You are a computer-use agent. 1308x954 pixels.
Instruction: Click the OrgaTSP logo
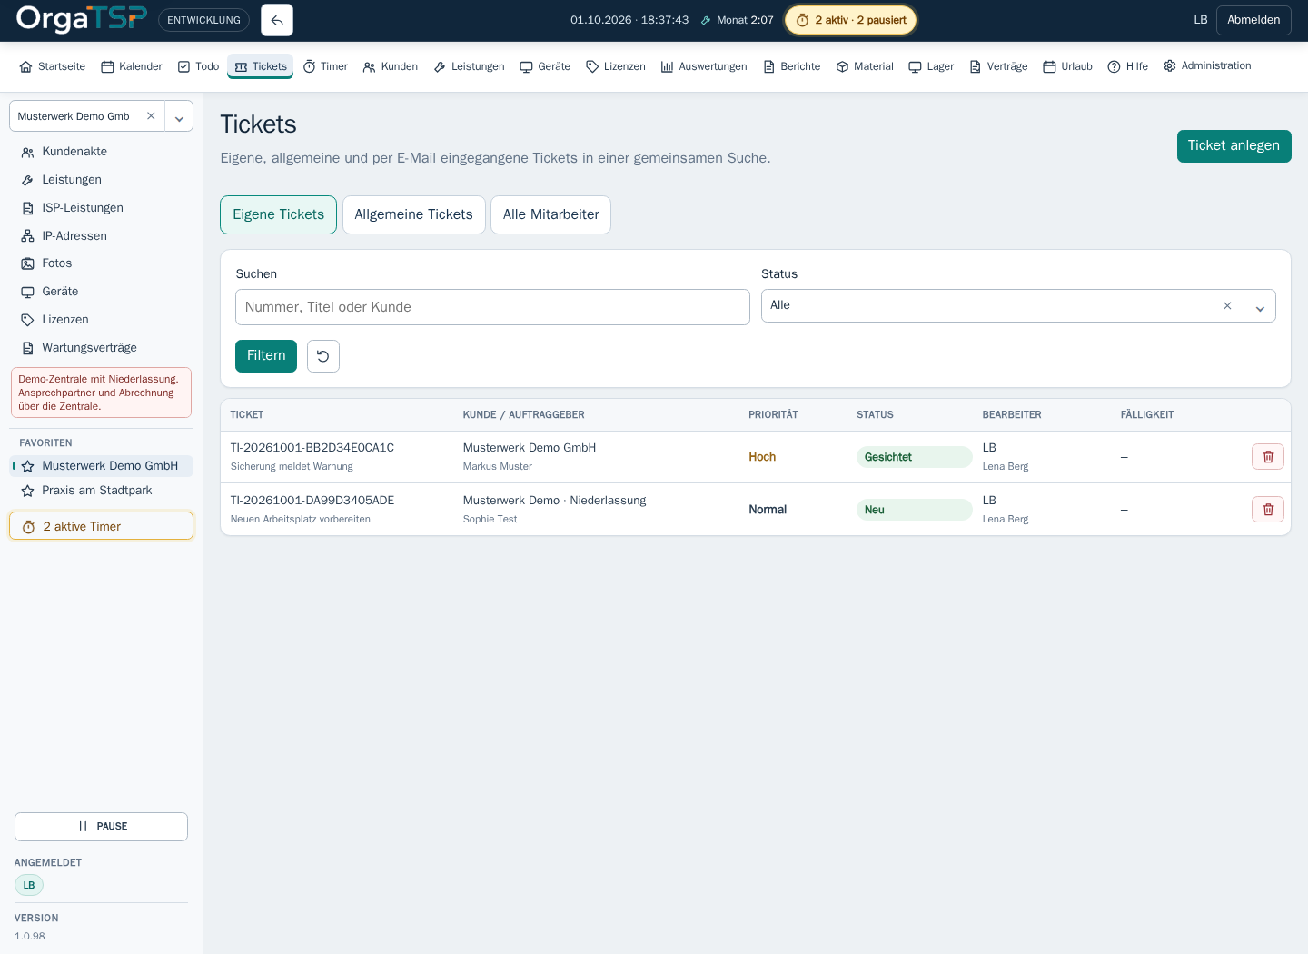pyautogui.click(x=82, y=19)
